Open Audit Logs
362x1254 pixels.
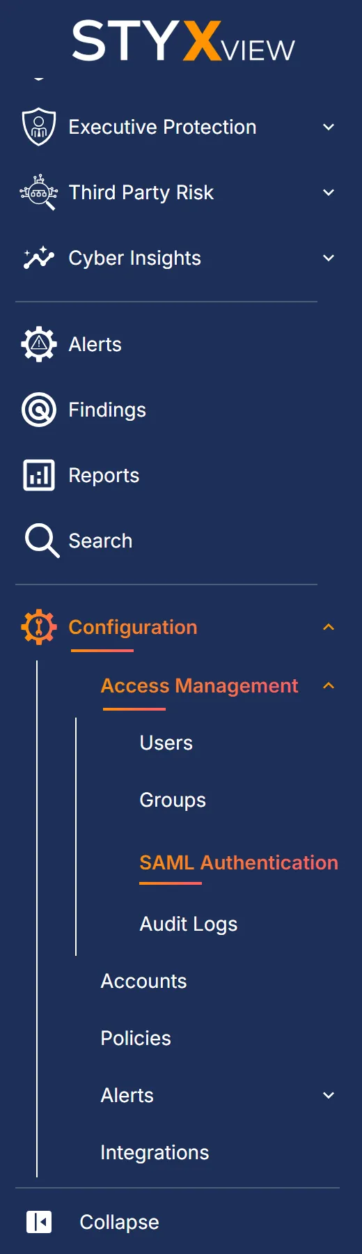point(189,924)
